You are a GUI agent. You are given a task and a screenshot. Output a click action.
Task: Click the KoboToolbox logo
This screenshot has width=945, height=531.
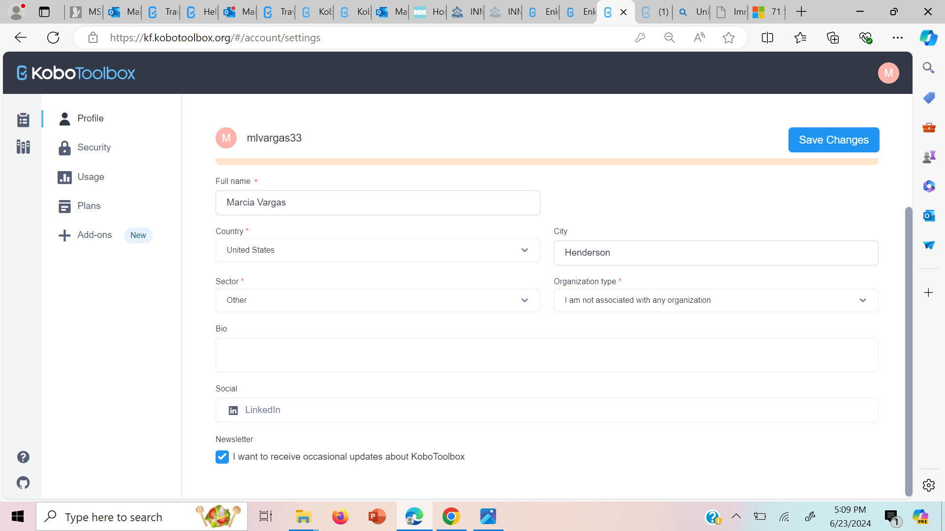pos(76,73)
